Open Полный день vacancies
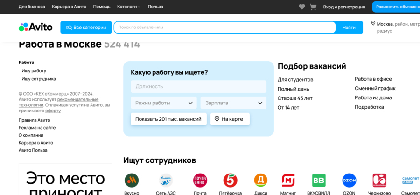 pyautogui.click(x=293, y=89)
